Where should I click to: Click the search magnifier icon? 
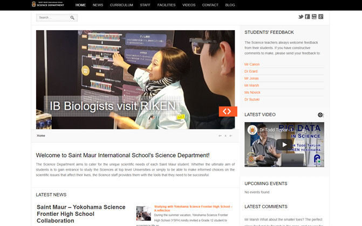coord(72,18)
